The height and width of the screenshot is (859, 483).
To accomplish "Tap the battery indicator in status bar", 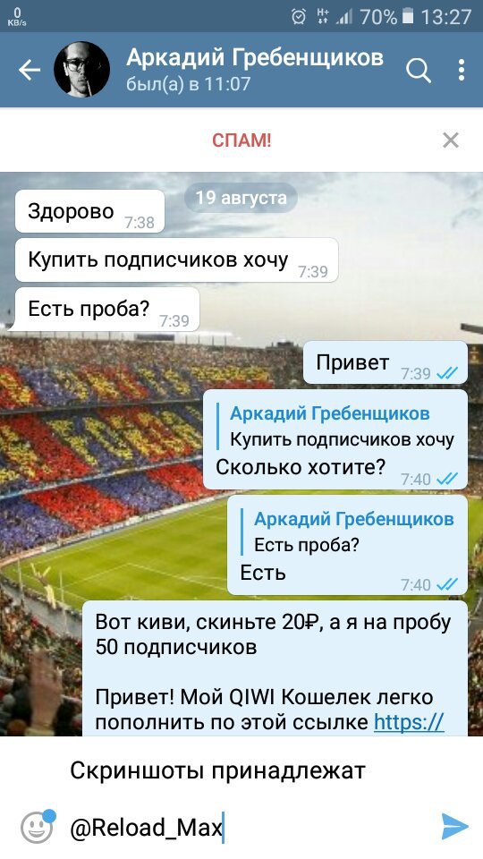I will point(408,17).
